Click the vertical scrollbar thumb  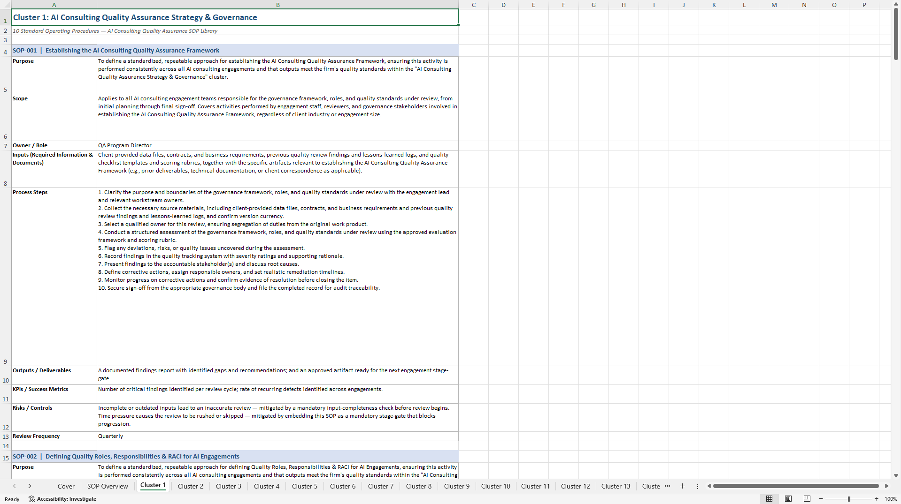tap(896, 34)
